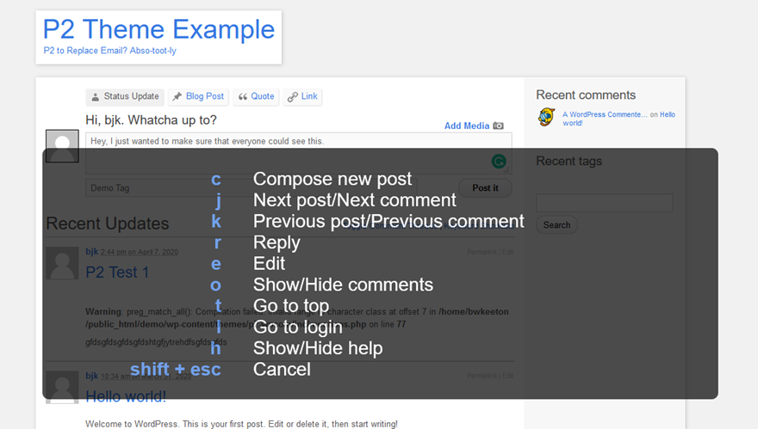This screenshot has height=429, width=758.
Task: Click the quotation mark icon on Quote
Action: click(x=243, y=97)
